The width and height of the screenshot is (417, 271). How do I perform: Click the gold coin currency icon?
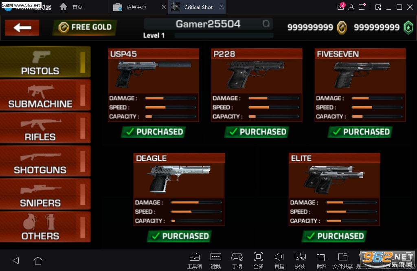342,27
